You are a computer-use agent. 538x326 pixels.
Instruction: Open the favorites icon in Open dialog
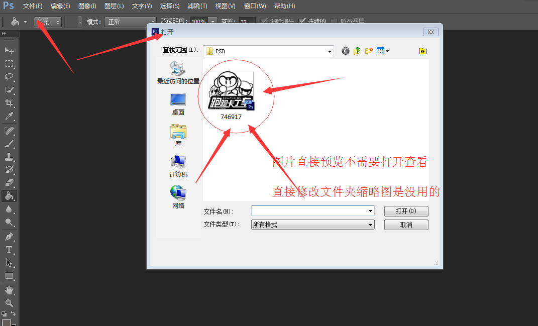(x=423, y=51)
